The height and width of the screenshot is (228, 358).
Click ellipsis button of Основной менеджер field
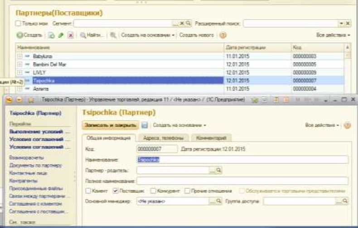tap(212, 201)
